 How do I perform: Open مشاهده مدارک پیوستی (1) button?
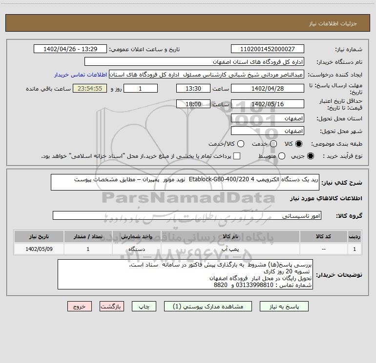click(208, 306)
